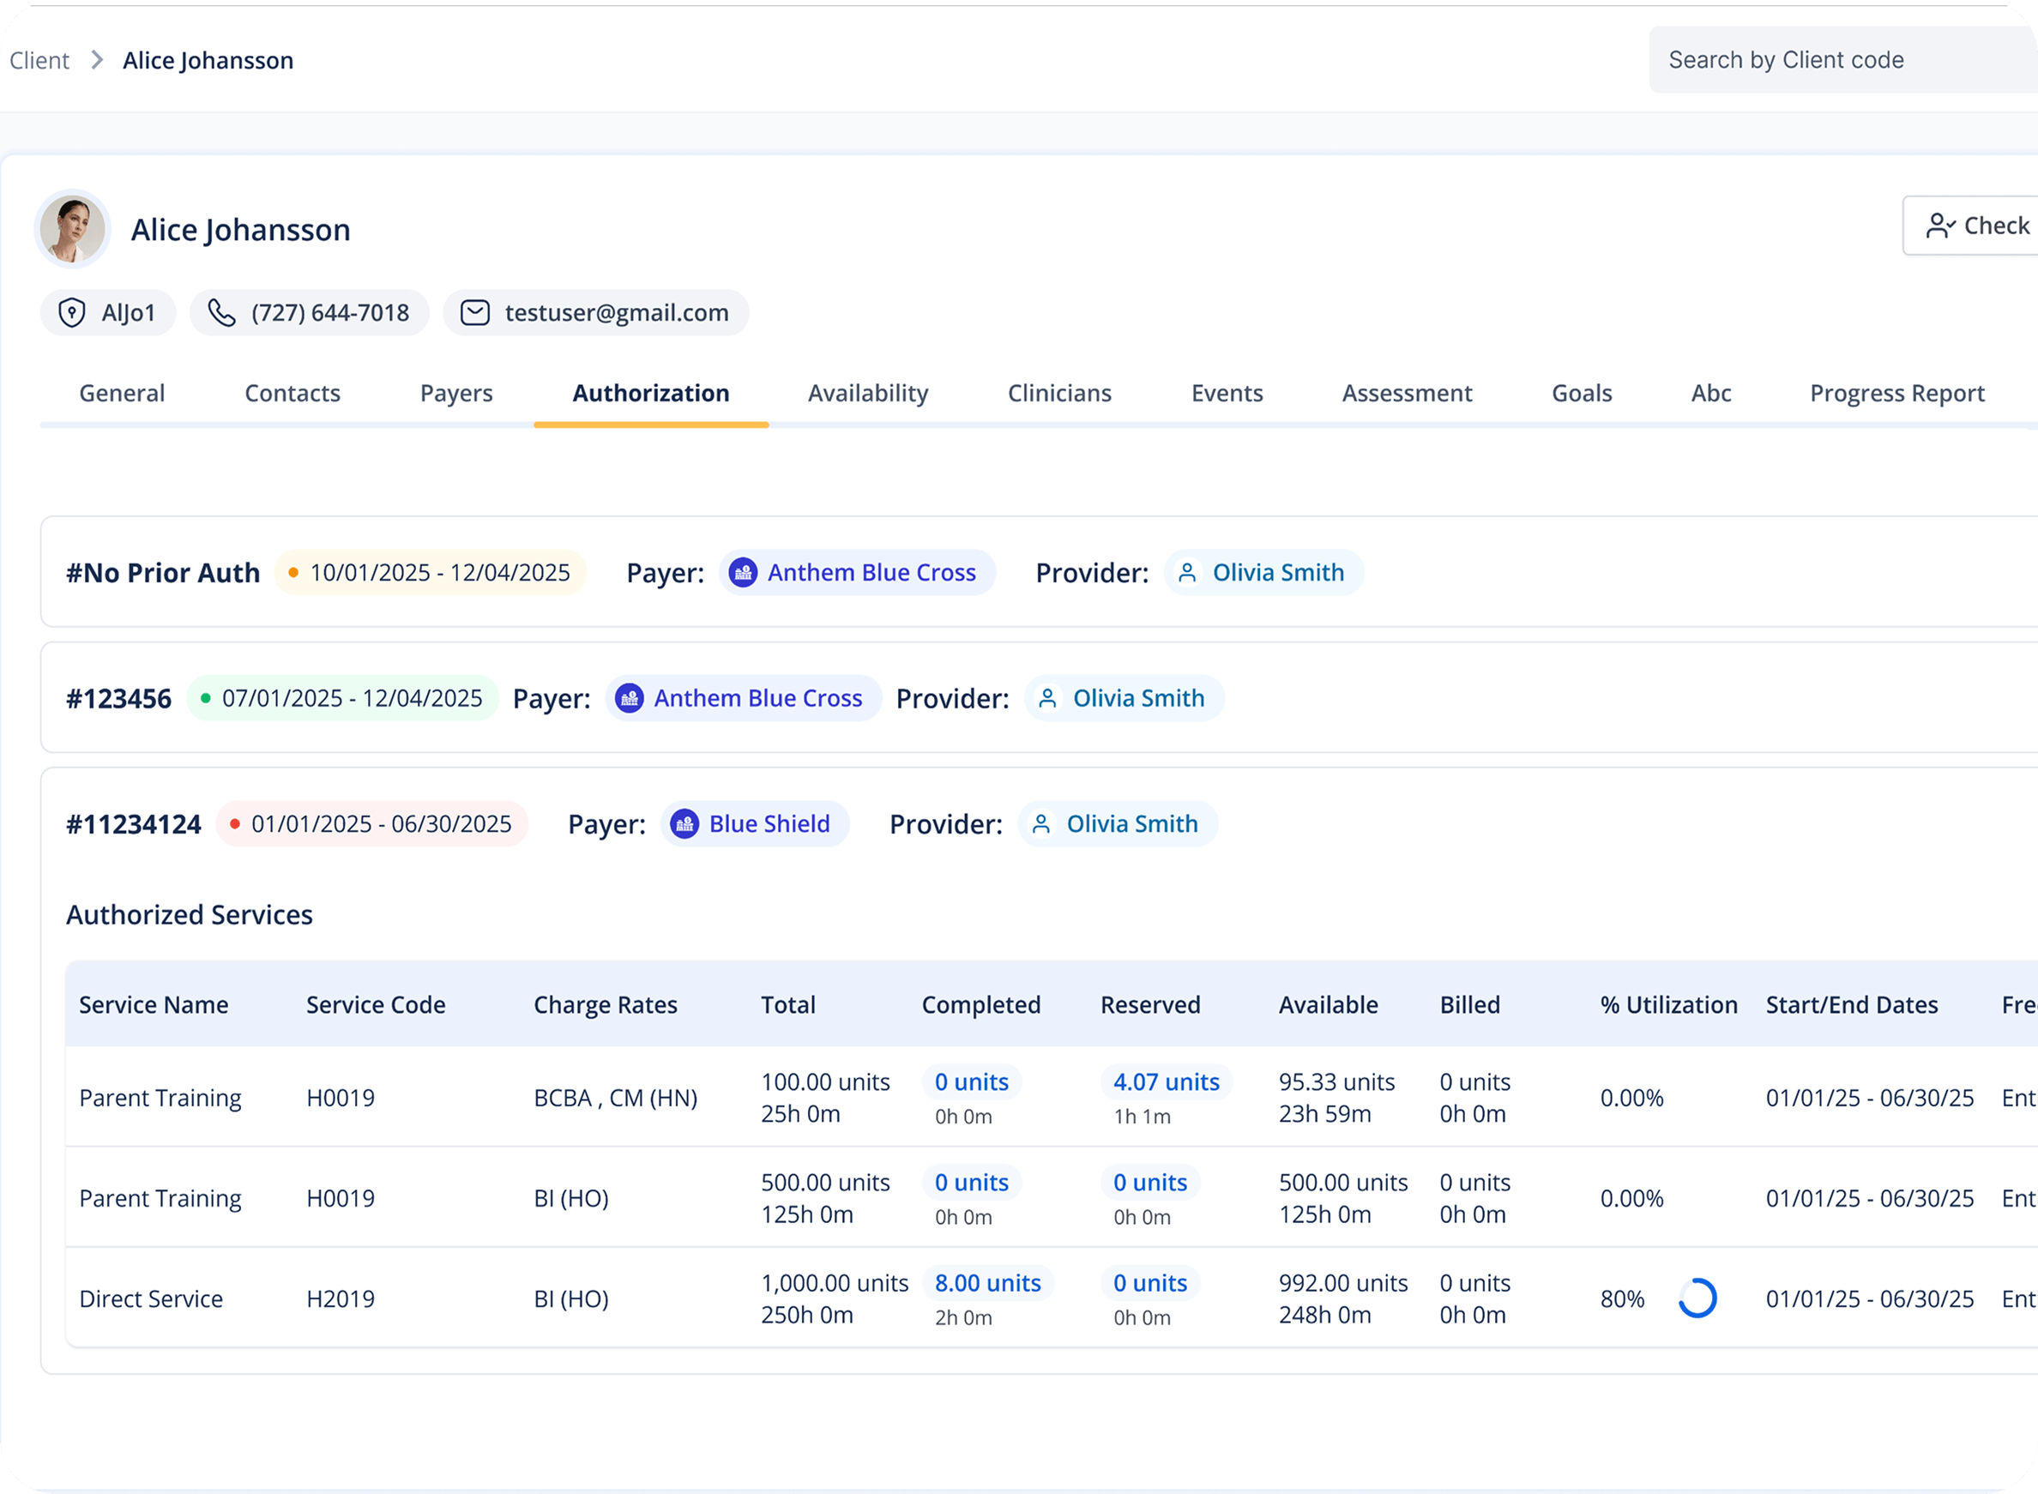Click the Client breadcrumb link
The width and height of the screenshot is (2038, 1494).
pyautogui.click(x=39, y=61)
